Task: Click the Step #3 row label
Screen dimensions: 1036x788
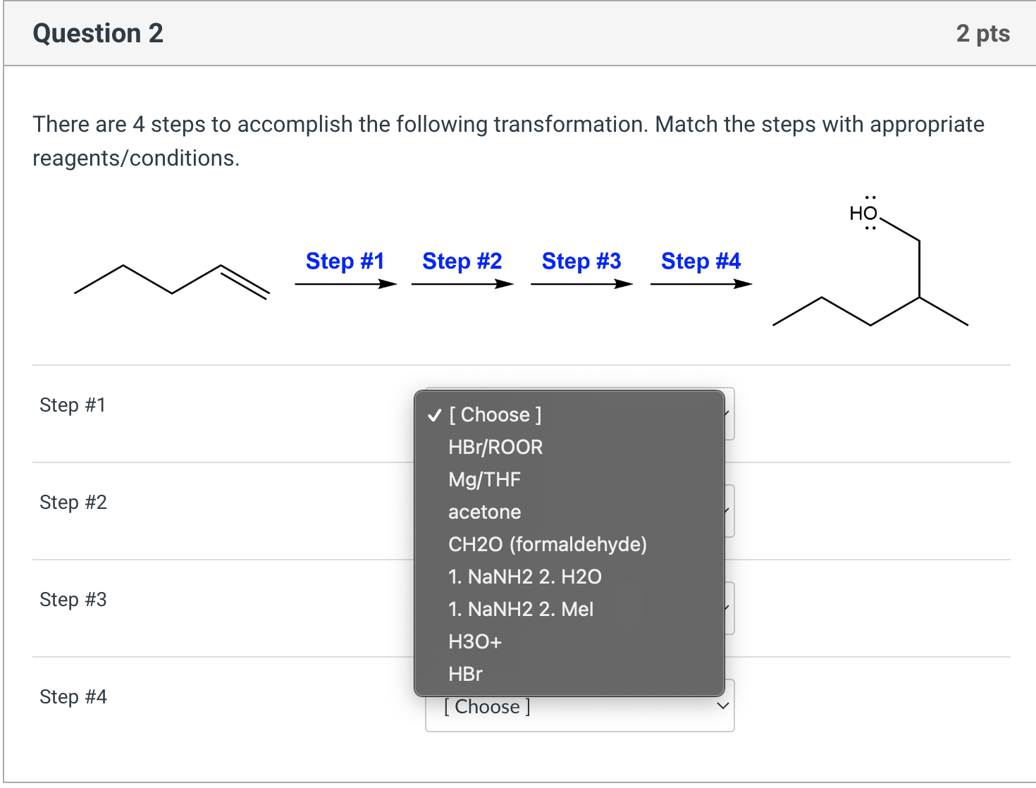Action: coord(73,599)
